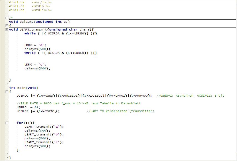Click the UDR0 = 'd'; statement
Screen dimensions: 237x161
[x=35, y=45]
